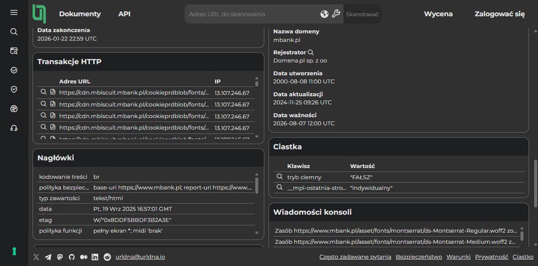Click the 'Wartość' column header in Ciastka
Viewport: 538px width, 266px height.
[x=362, y=166]
